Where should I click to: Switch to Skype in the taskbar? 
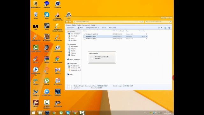pyautogui.click(x=68, y=113)
